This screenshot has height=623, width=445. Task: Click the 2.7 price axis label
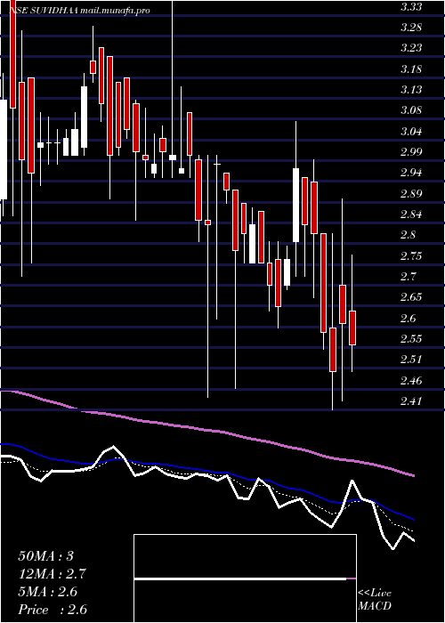(408, 276)
